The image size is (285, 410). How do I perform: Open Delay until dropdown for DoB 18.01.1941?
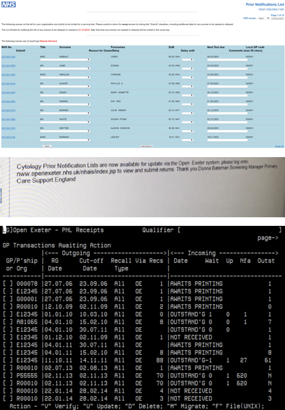coord(187,140)
